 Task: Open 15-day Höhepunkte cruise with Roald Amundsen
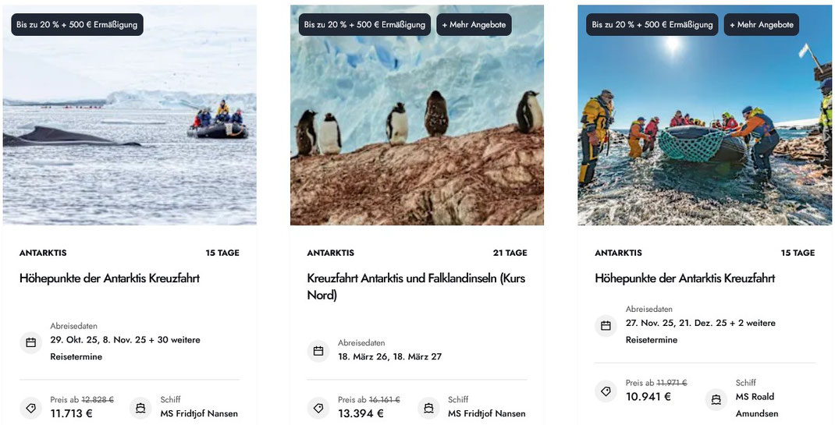[684, 278]
